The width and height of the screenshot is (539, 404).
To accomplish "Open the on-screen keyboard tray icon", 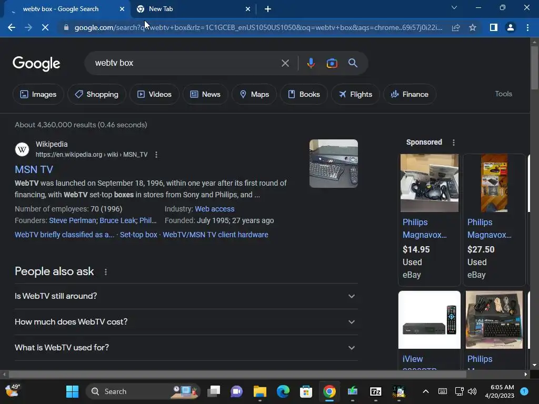I will [x=443, y=391].
